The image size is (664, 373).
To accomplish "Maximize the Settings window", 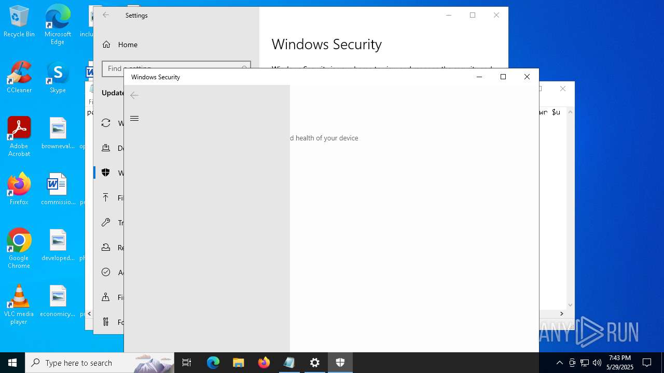I will [473, 15].
